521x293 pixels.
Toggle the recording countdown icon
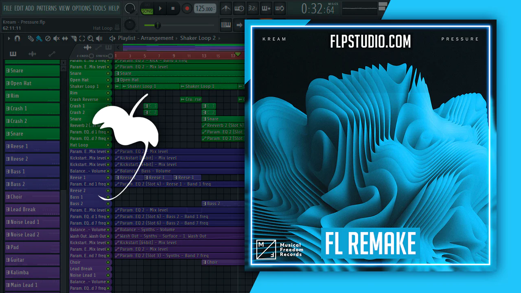pyautogui.click(x=252, y=8)
